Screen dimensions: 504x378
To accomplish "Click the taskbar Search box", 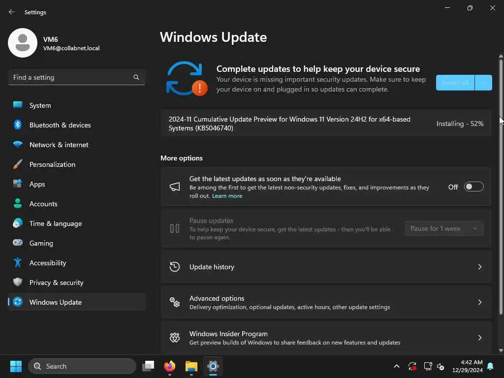I will 82,366.
